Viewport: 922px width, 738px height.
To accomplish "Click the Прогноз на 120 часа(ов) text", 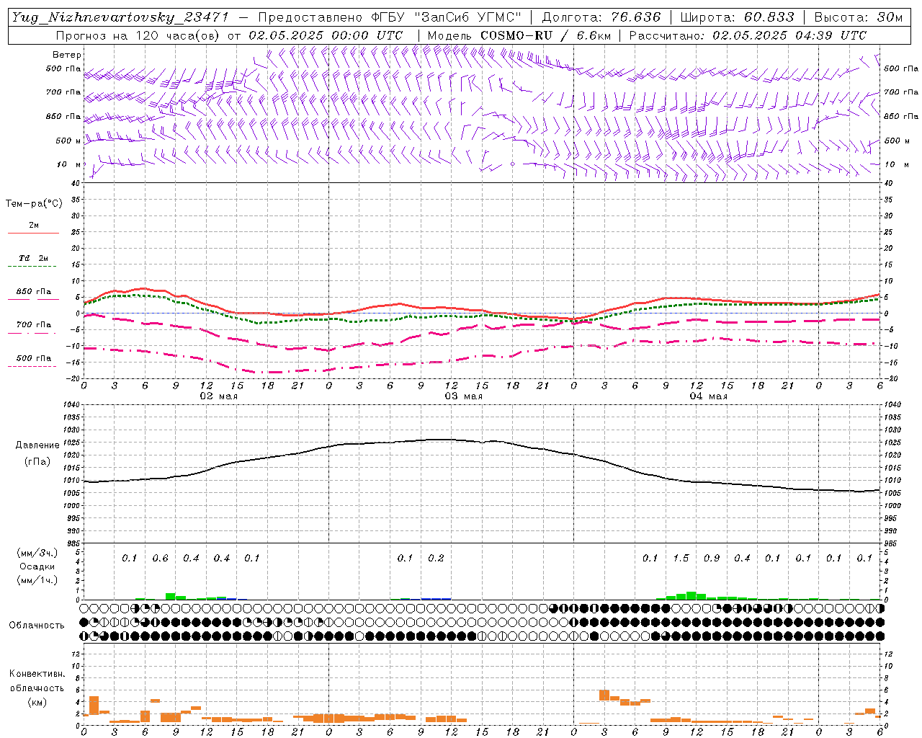I will (x=139, y=35).
